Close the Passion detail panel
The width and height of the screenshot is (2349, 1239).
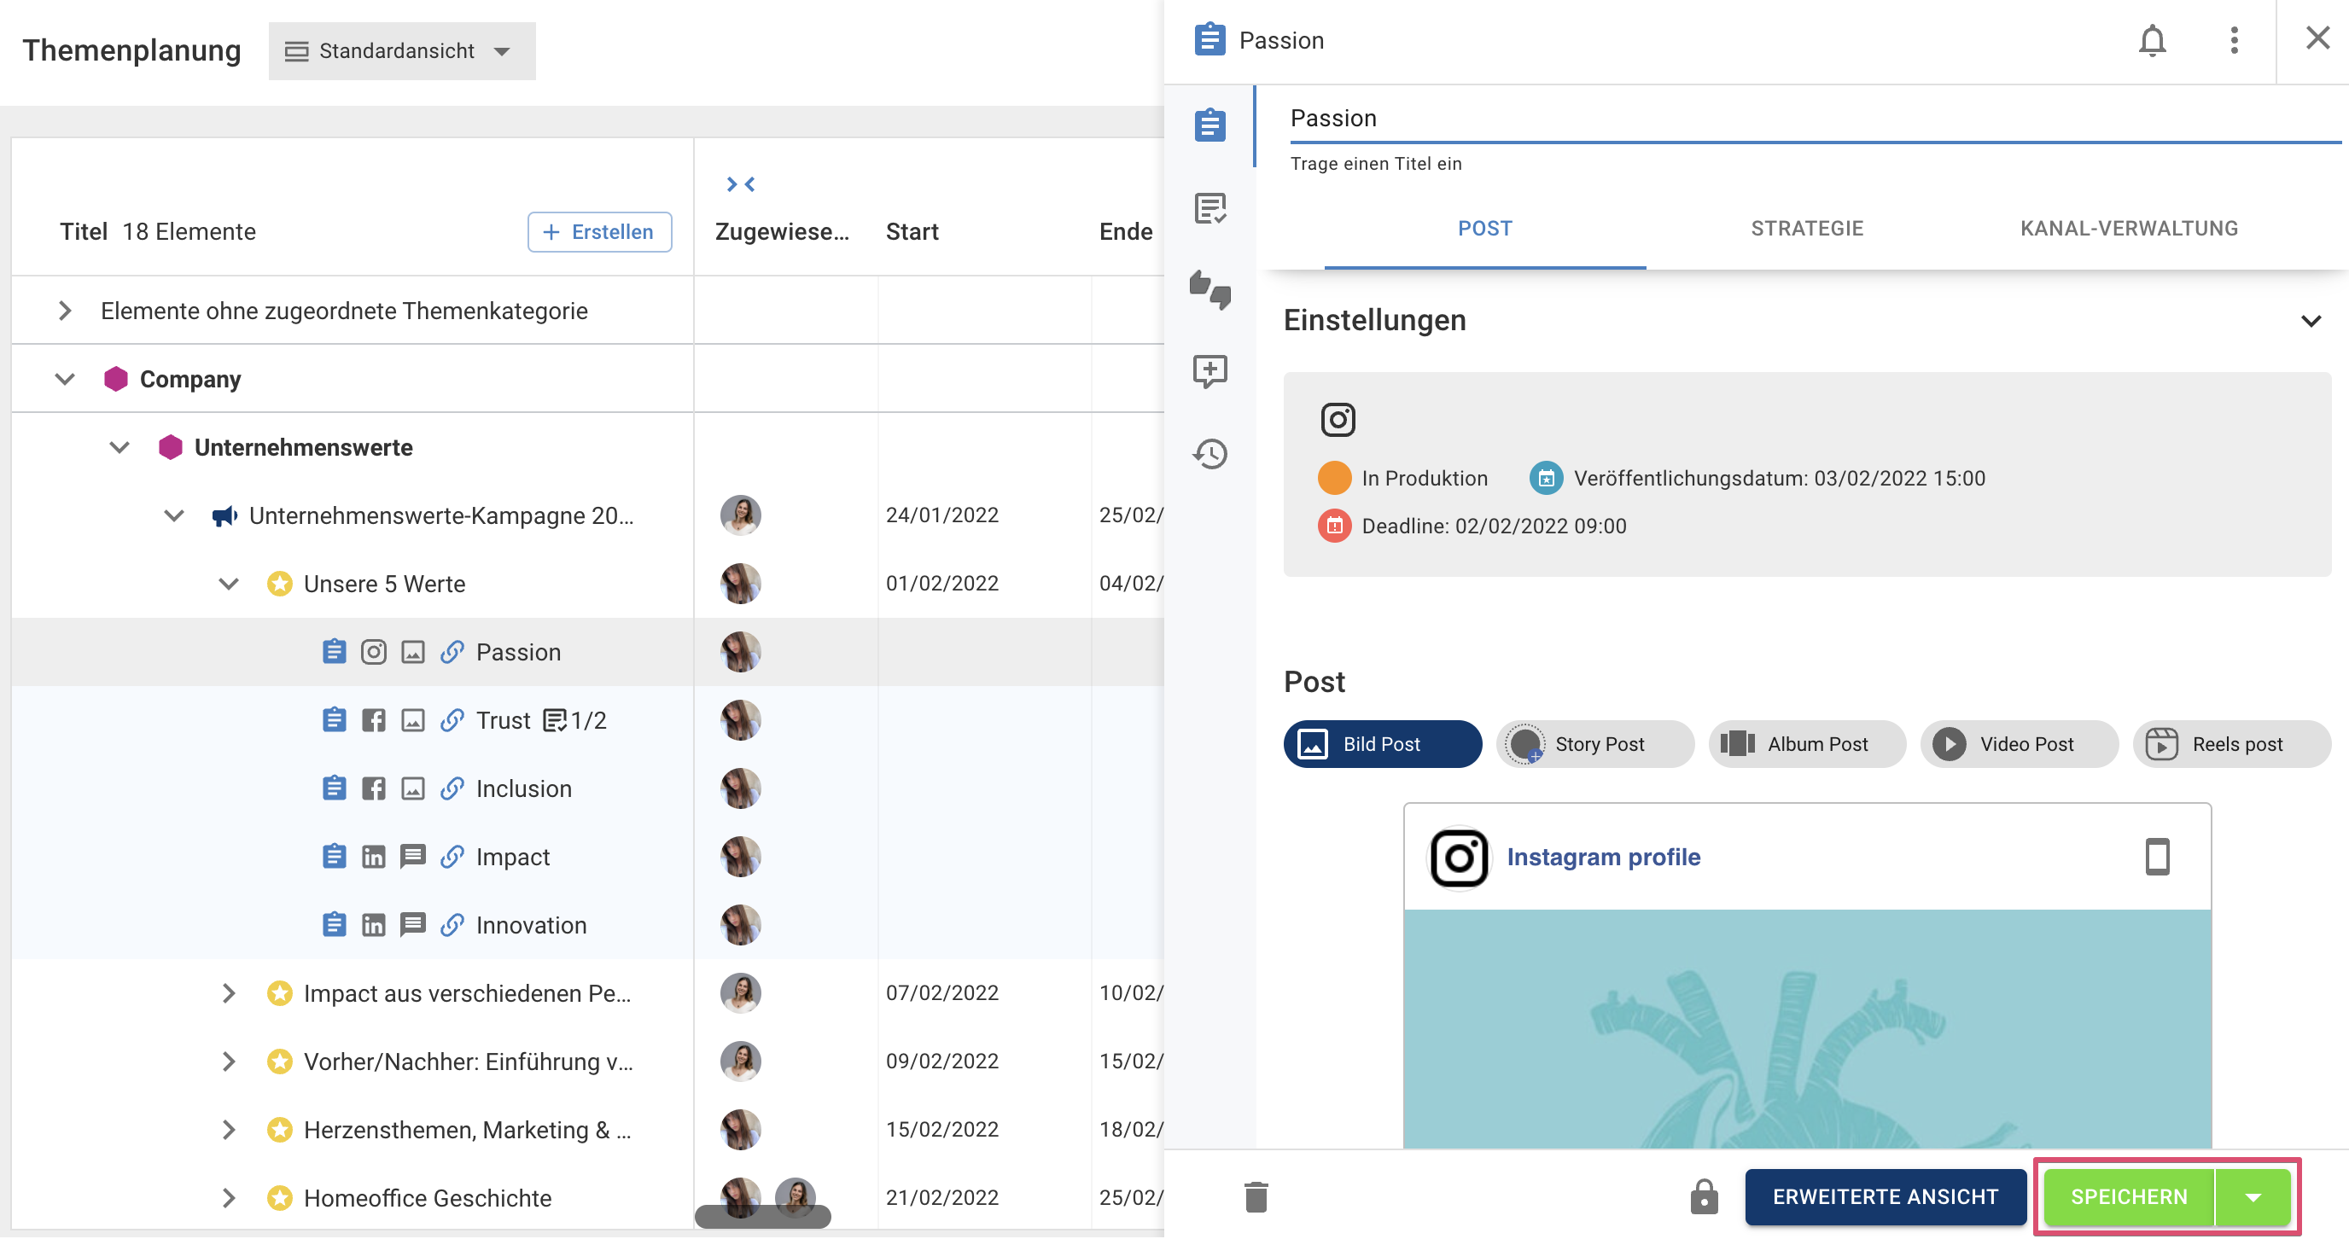click(x=2317, y=38)
